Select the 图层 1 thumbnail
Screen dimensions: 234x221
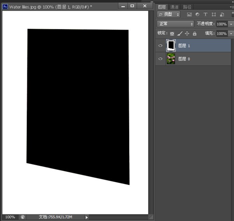pyautogui.click(x=171, y=46)
